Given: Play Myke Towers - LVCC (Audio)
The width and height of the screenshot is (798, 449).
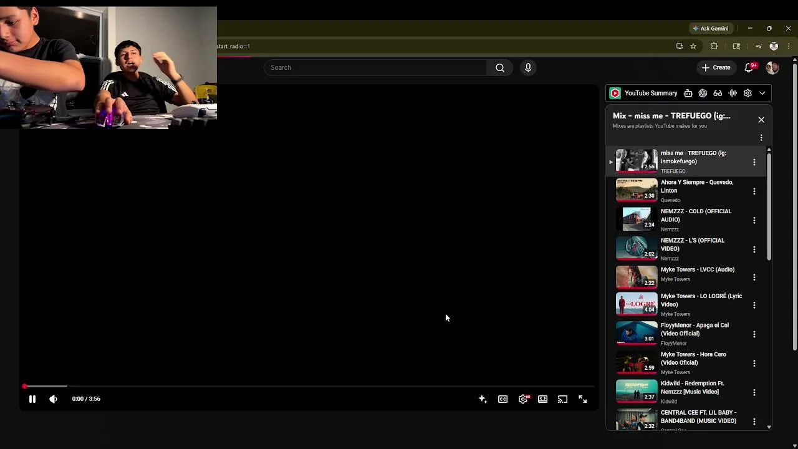Looking at the screenshot, I should tap(637, 278).
